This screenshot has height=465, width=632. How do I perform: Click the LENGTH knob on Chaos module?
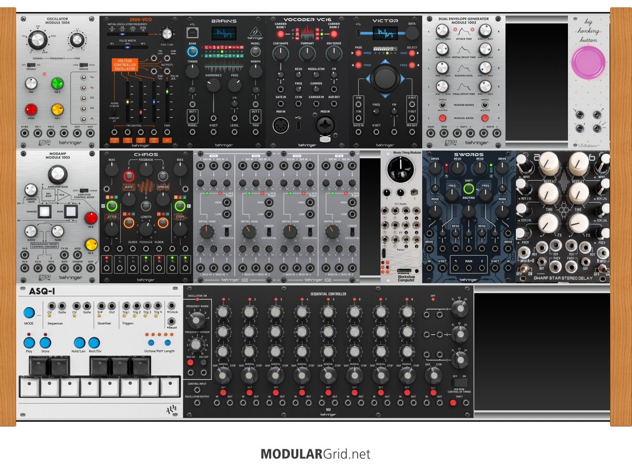pyautogui.click(x=146, y=230)
